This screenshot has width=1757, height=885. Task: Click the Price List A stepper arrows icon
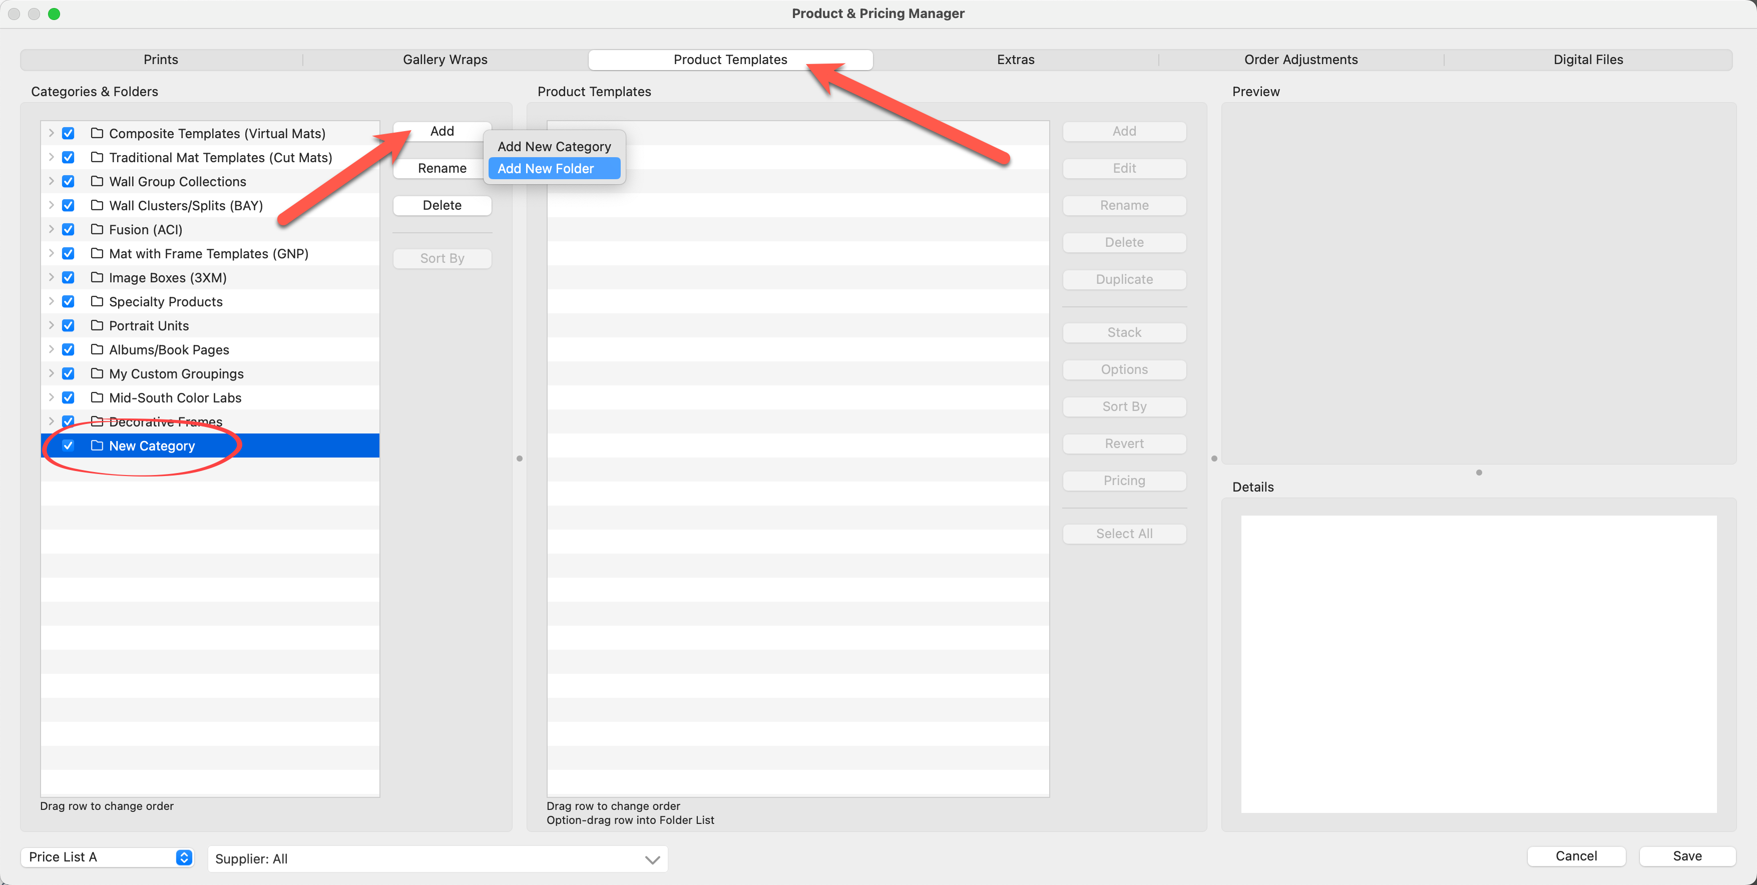click(184, 857)
